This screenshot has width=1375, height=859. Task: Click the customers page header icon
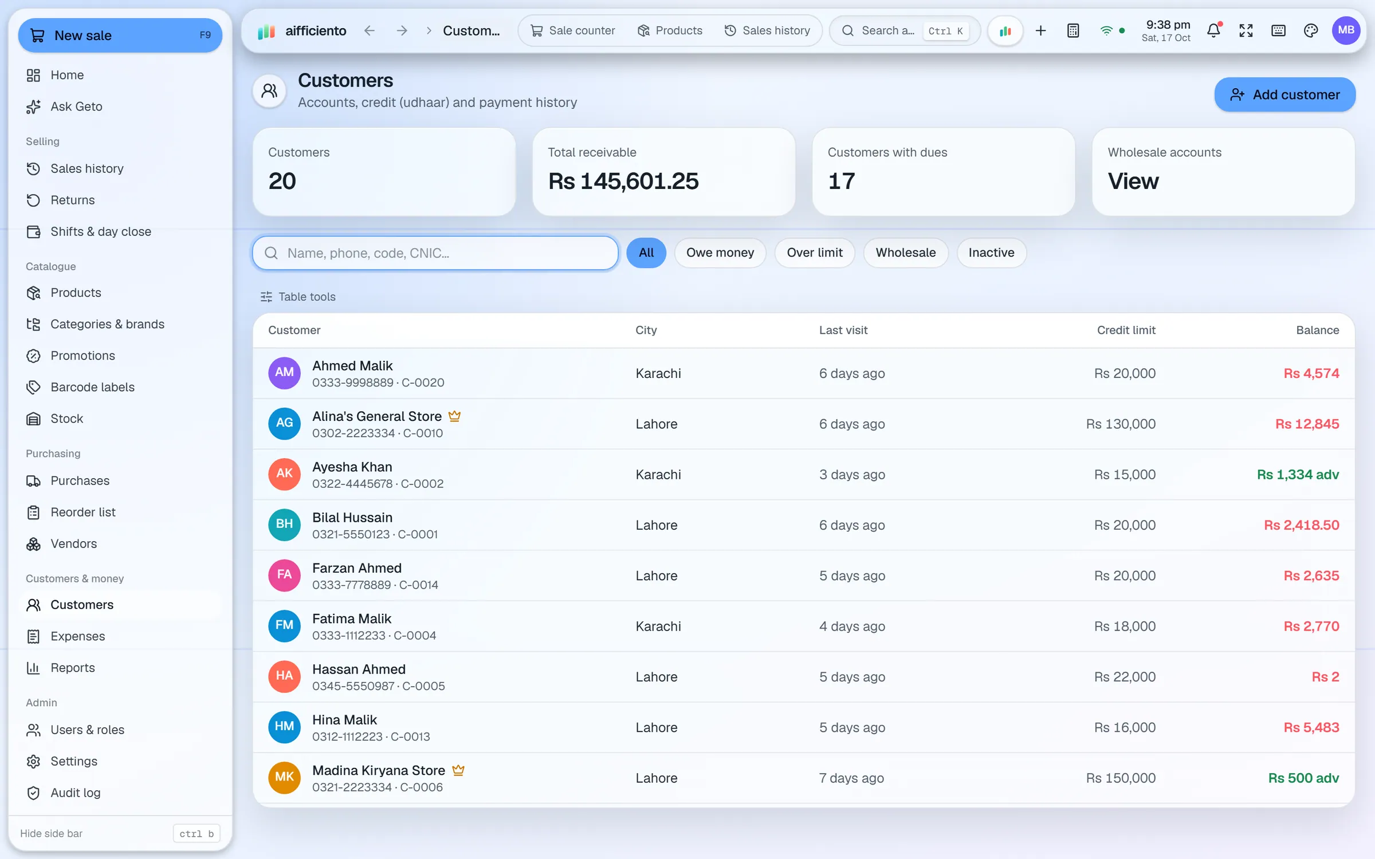[x=269, y=91]
